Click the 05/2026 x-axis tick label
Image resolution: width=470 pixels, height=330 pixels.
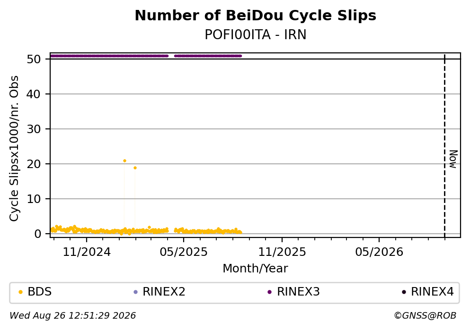[x=379, y=252]
